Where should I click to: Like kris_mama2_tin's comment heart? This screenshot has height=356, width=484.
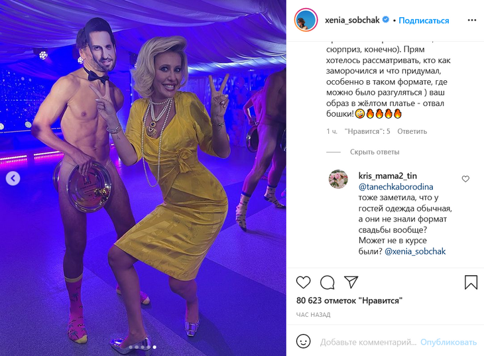[x=465, y=179]
